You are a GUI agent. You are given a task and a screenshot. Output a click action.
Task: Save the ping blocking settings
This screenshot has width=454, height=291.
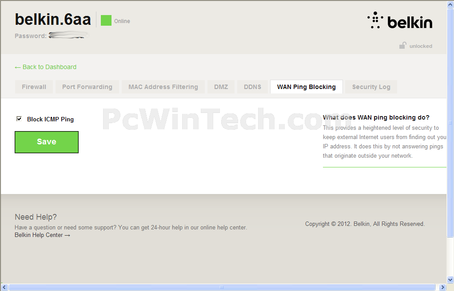click(x=47, y=142)
